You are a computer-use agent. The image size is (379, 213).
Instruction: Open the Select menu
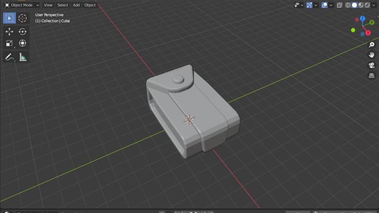click(x=63, y=5)
